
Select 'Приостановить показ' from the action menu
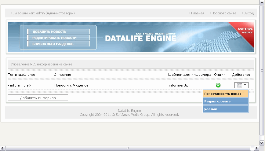coord(225,94)
